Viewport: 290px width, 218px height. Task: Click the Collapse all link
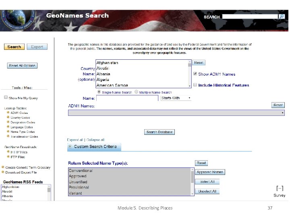click(95, 140)
